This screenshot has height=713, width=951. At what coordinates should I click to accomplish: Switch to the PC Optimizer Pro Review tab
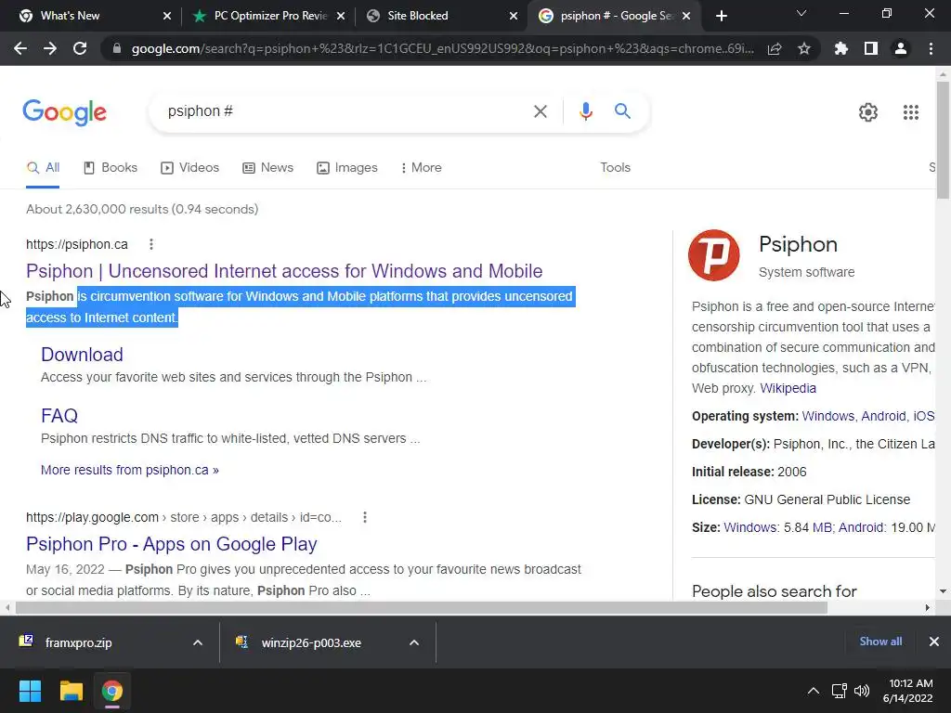[x=270, y=16]
